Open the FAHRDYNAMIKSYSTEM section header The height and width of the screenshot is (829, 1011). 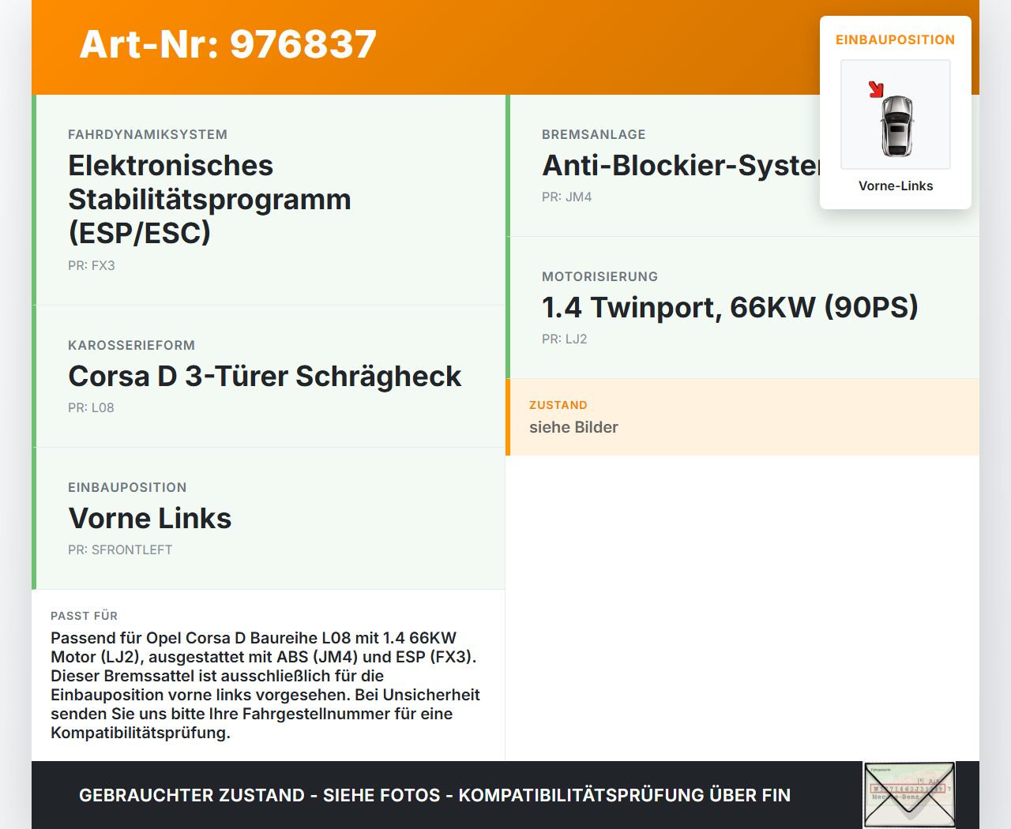pos(148,134)
